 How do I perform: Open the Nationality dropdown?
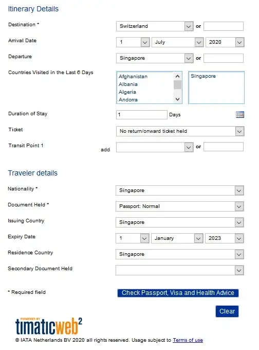180,190
